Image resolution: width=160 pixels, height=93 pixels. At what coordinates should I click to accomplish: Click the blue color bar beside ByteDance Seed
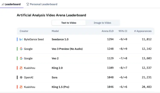17,39
